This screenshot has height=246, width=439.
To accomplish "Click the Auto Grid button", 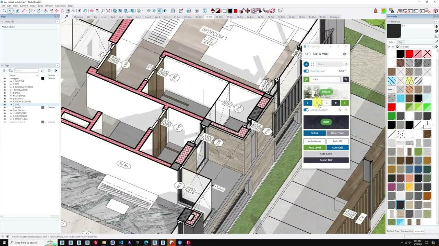I will coord(337,148).
